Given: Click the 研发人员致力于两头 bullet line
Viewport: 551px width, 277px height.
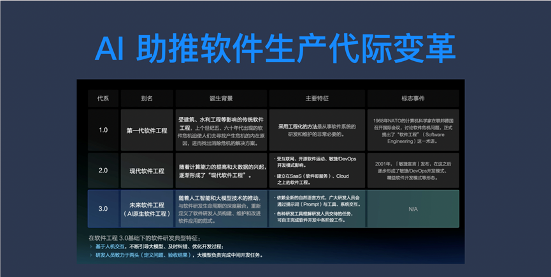Looking at the screenshot, I should pyautogui.click(x=176, y=255).
